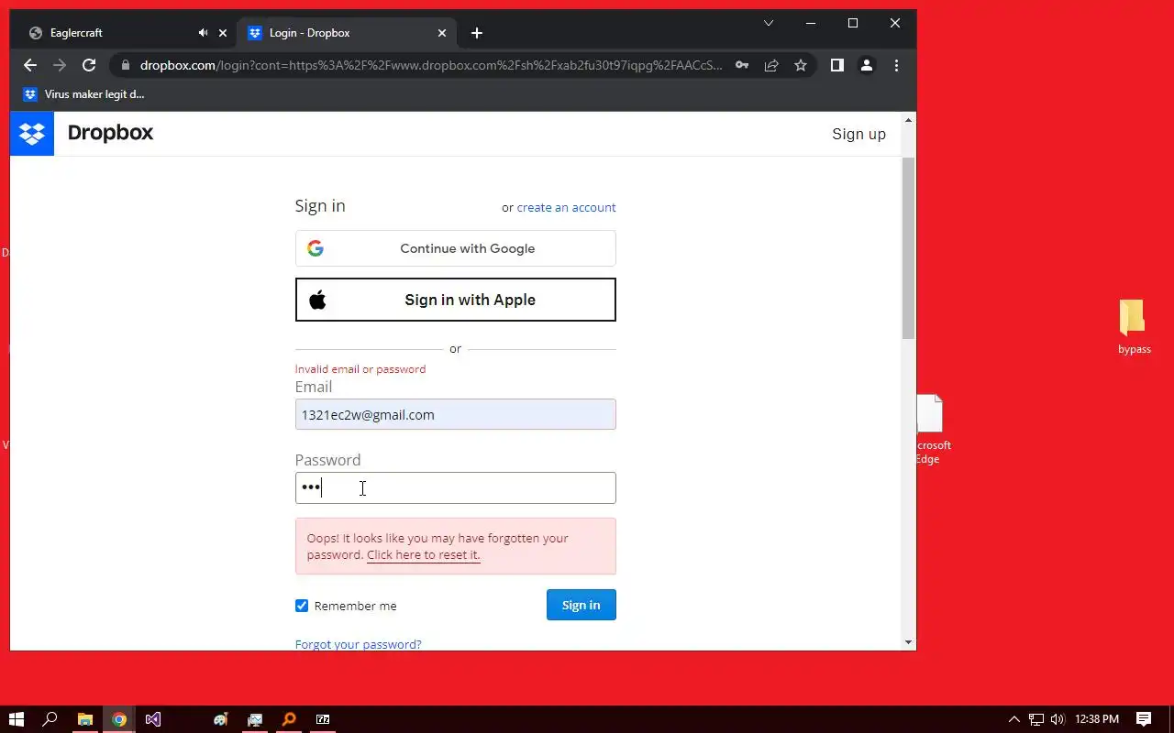View site info via the lock icon
The width and height of the screenshot is (1174, 733).
tap(125, 65)
